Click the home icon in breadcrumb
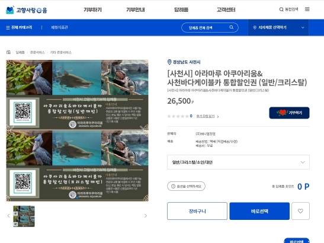324x243 pixels. (8, 52)
